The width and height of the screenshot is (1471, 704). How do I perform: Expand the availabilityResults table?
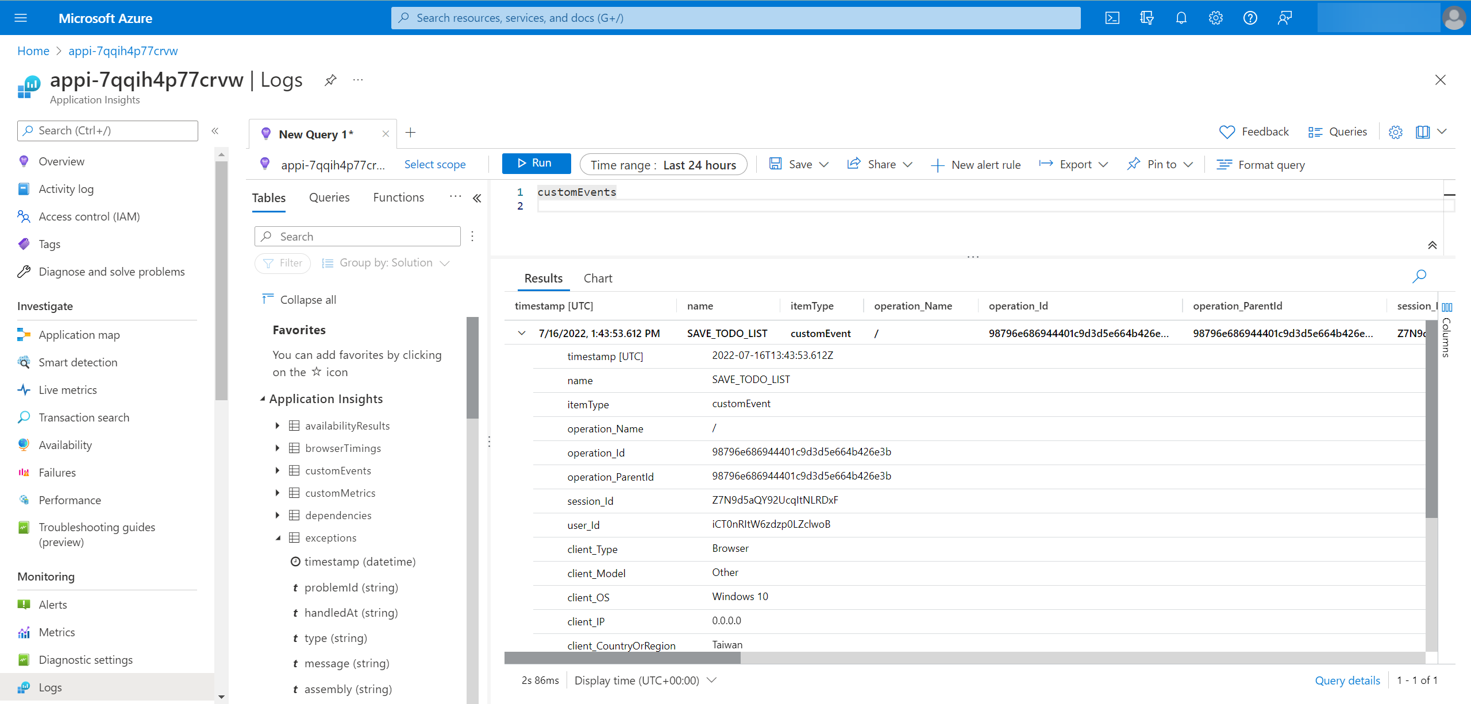pos(278,426)
